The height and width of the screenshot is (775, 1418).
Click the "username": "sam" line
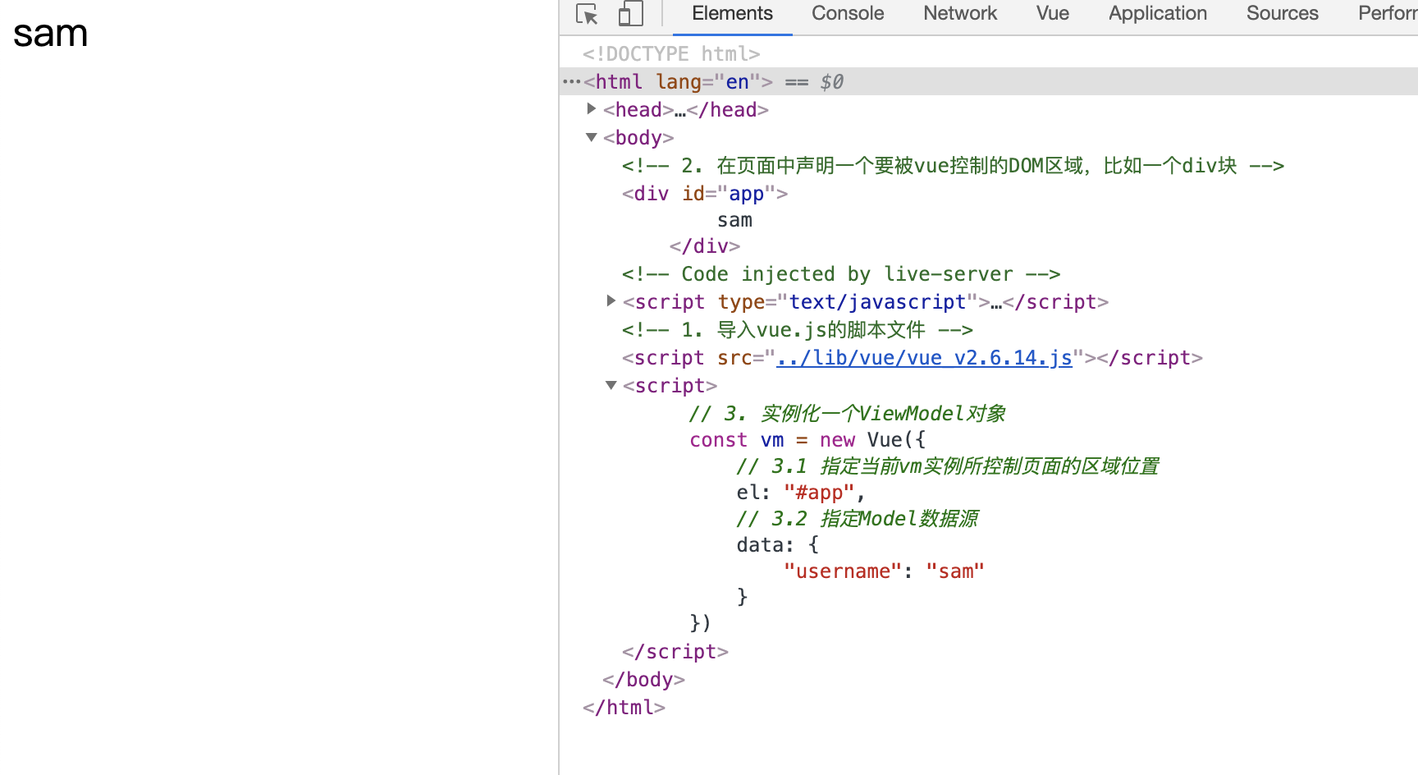tap(884, 571)
